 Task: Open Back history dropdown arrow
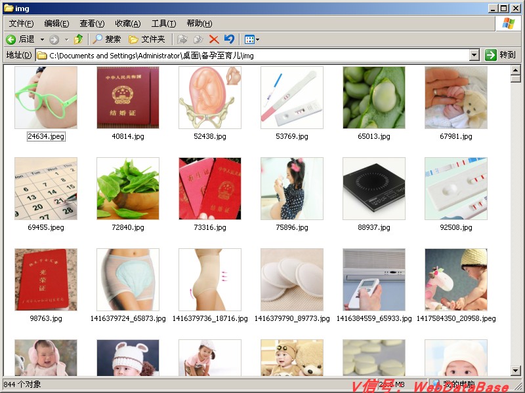coord(42,40)
